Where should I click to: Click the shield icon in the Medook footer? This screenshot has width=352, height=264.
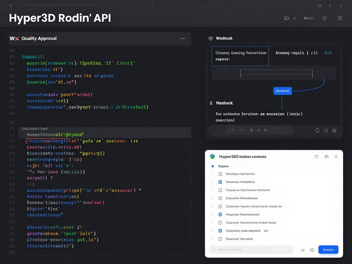click(x=326, y=130)
